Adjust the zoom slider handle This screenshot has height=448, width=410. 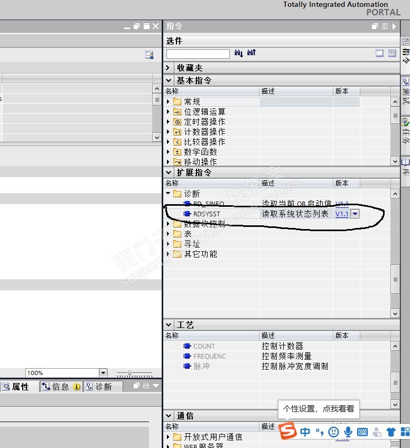129,373
